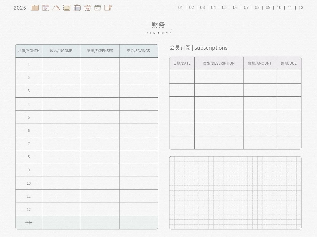Select the expenses cell for month 8

pos(100,157)
